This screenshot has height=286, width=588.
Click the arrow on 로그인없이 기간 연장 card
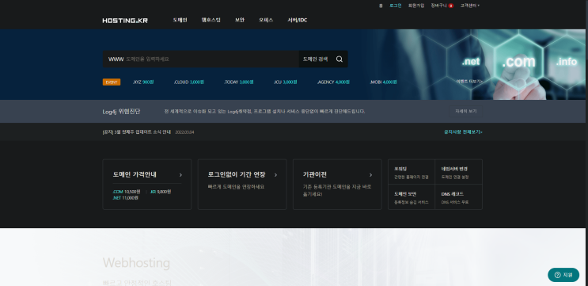tap(275, 175)
